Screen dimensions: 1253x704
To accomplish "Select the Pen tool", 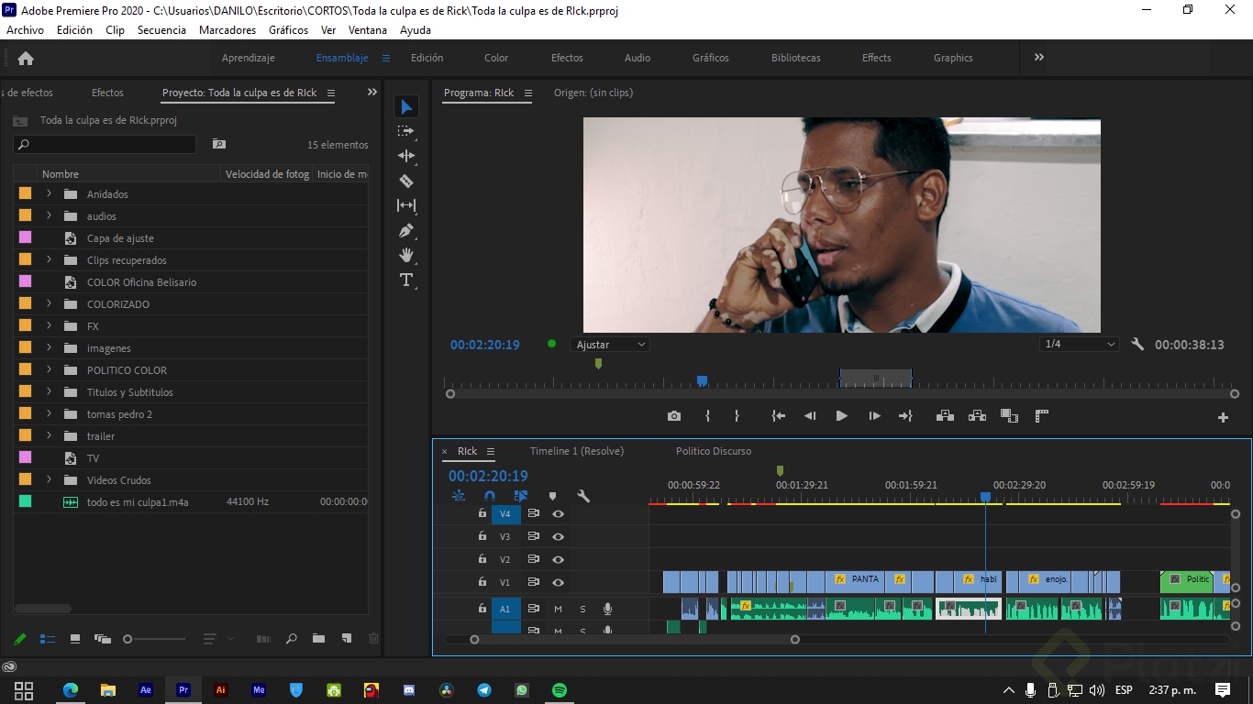I will pyautogui.click(x=406, y=230).
